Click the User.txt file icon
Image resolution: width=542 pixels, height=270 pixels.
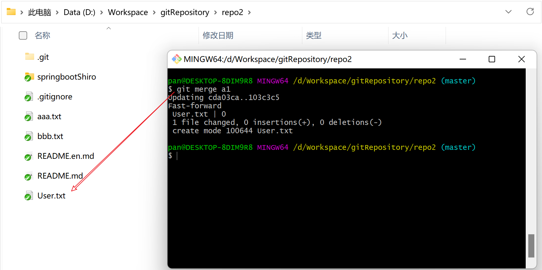tap(29, 196)
